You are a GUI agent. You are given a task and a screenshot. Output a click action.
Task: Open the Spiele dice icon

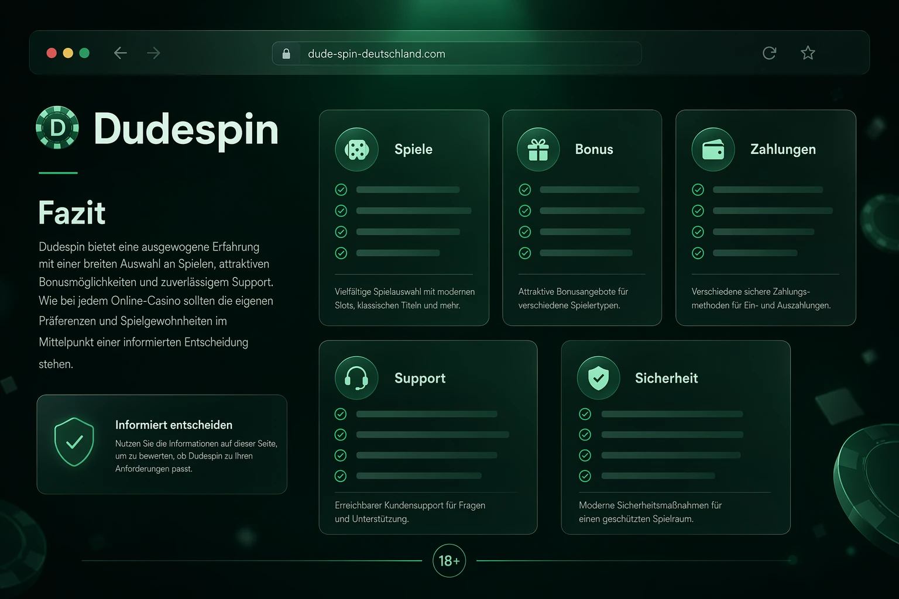point(357,150)
